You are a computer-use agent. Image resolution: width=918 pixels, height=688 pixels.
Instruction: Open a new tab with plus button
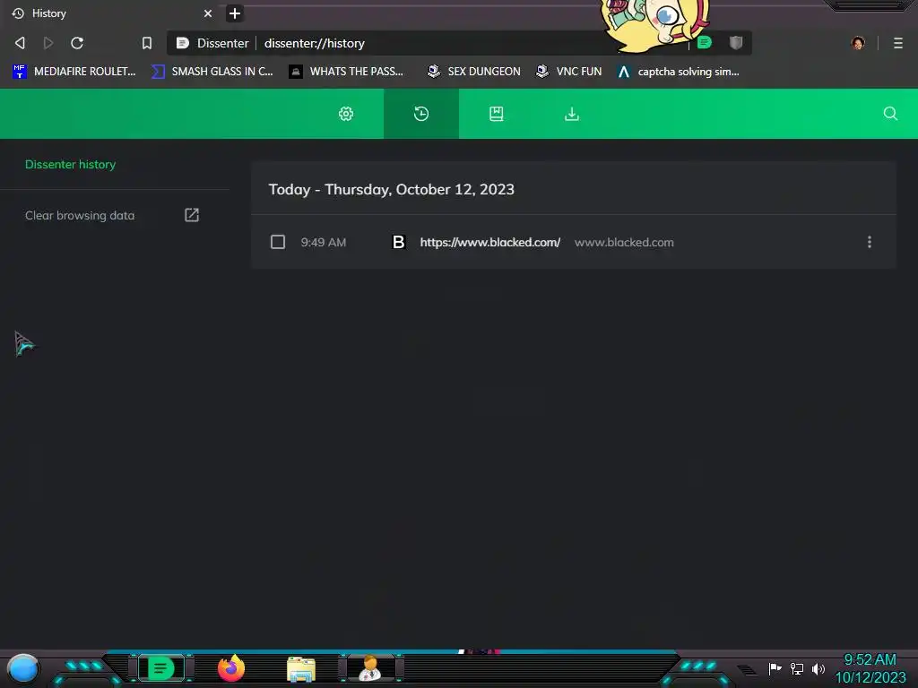point(234,13)
